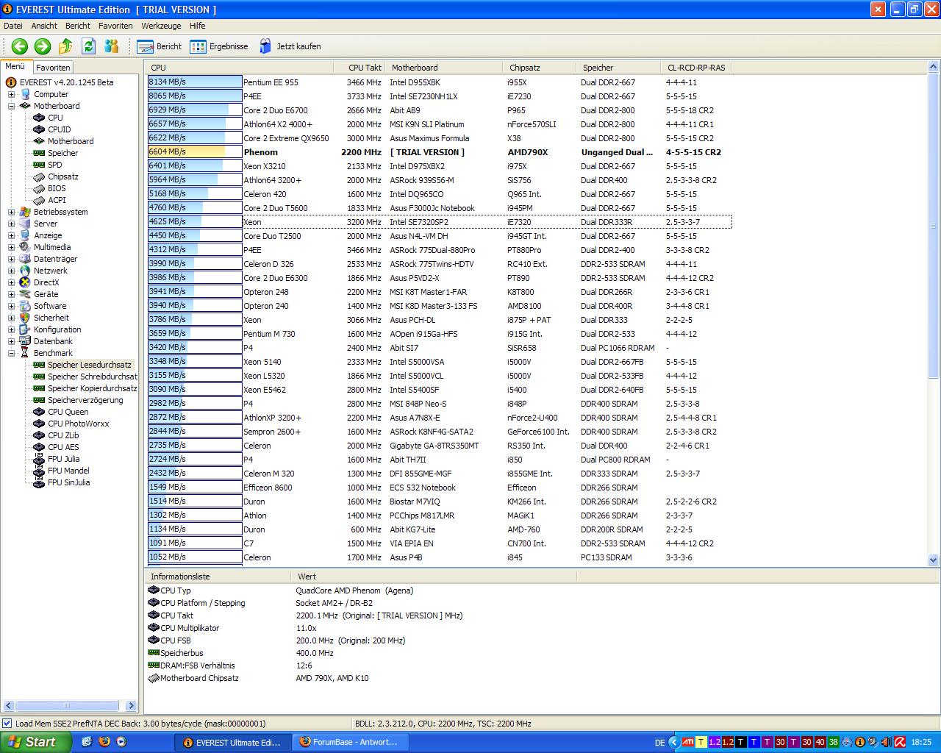The image size is (941, 753).
Task: Click the 8134 MB/s Pentium EE bar
Action: [x=195, y=82]
